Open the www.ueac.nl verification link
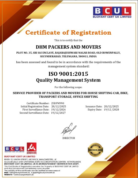138x178 pixels. [x=54, y=171]
